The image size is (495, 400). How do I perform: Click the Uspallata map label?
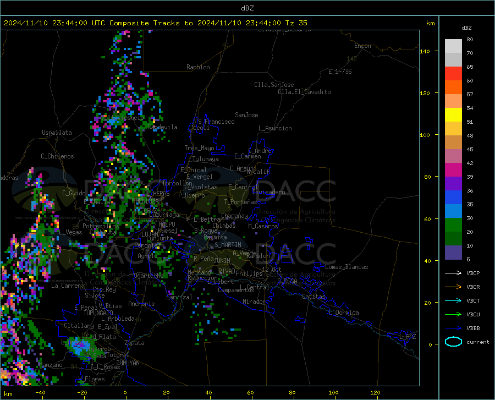point(57,133)
